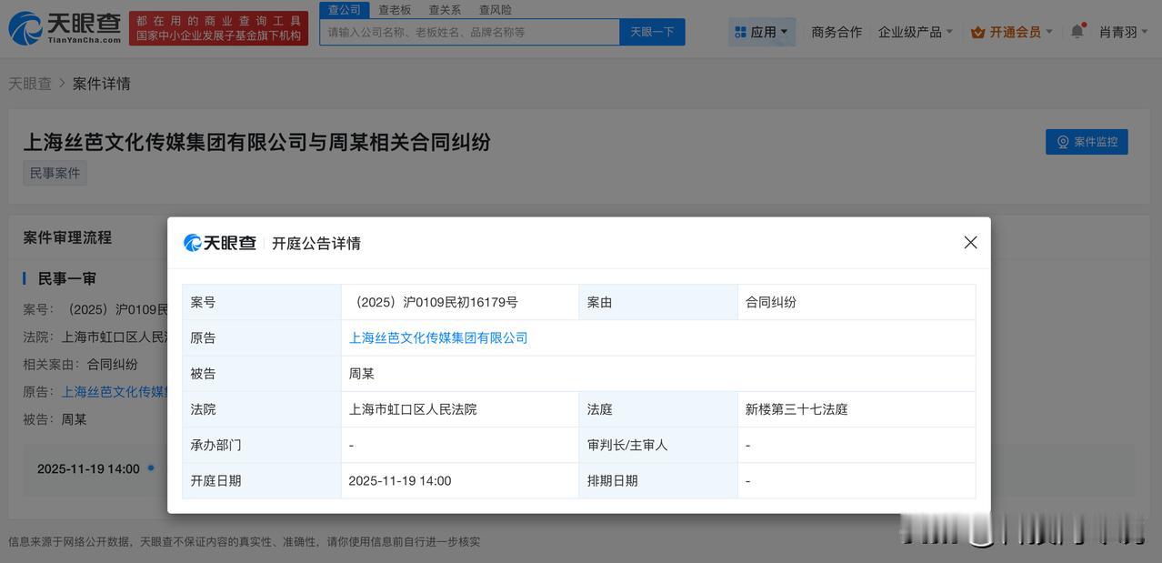The height and width of the screenshot is (563, 1162).
Task: Close the 开庭公告详情 dialog
Action: [970, 243]
